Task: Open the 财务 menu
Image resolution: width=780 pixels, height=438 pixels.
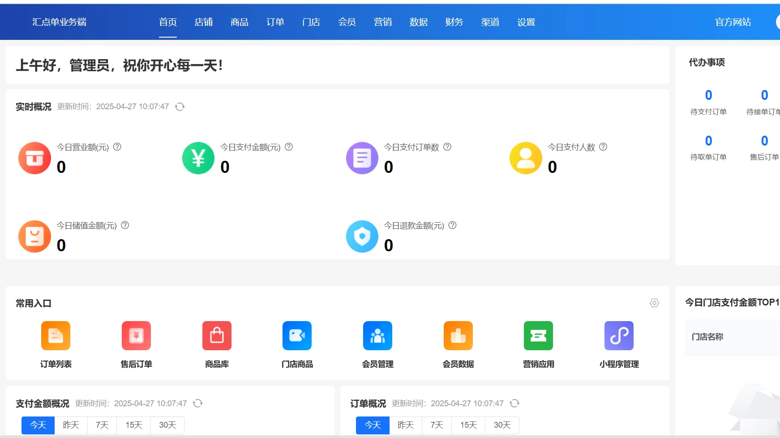Action: pos(454,22)
